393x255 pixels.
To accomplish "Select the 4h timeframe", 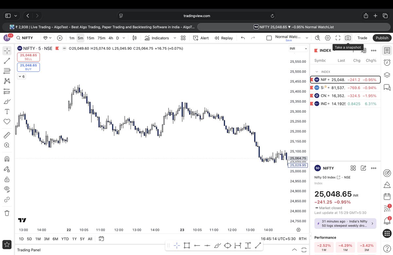I will 111,38.
